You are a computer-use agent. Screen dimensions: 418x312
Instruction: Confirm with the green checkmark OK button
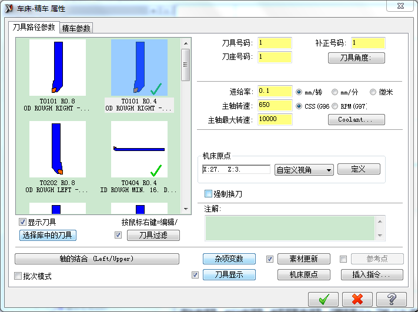coord(323,299)
